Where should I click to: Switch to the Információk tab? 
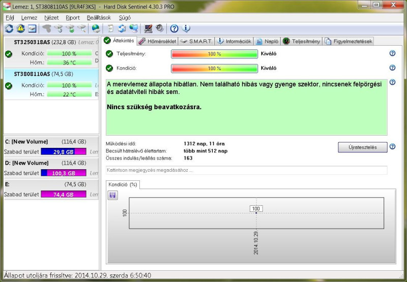235,41
